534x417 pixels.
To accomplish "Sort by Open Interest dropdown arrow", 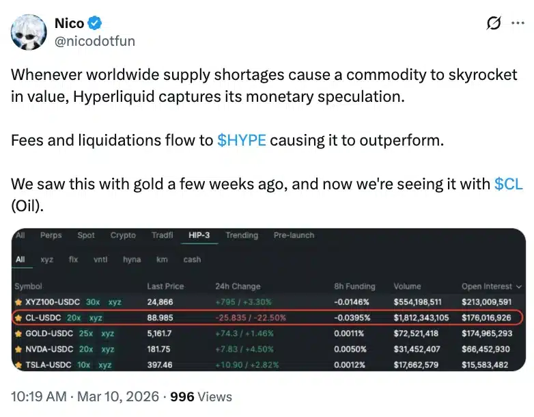I will point(518,286).
